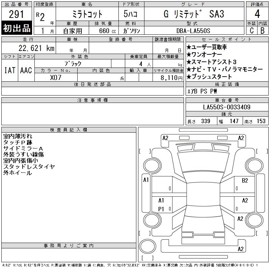The height and width of the screenshot is (270, 270).
Task: Click the recycle deposit 8,110円 field
Action: pyautogui.click(x=168, y=78)
